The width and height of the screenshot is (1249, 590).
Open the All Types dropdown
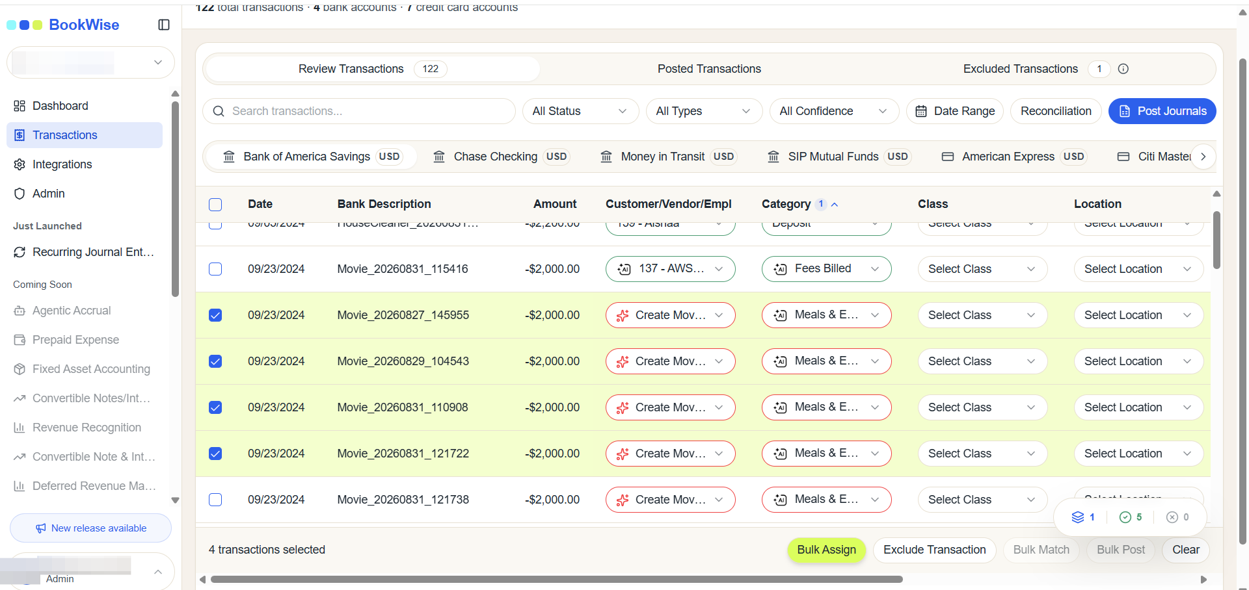pyautogui.click(x=704, y=111)
